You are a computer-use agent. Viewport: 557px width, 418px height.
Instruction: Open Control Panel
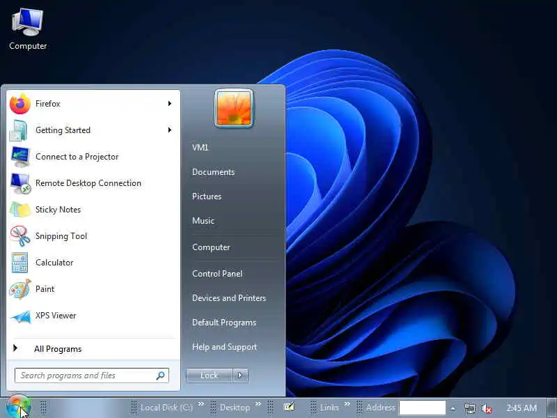[217, 274]
